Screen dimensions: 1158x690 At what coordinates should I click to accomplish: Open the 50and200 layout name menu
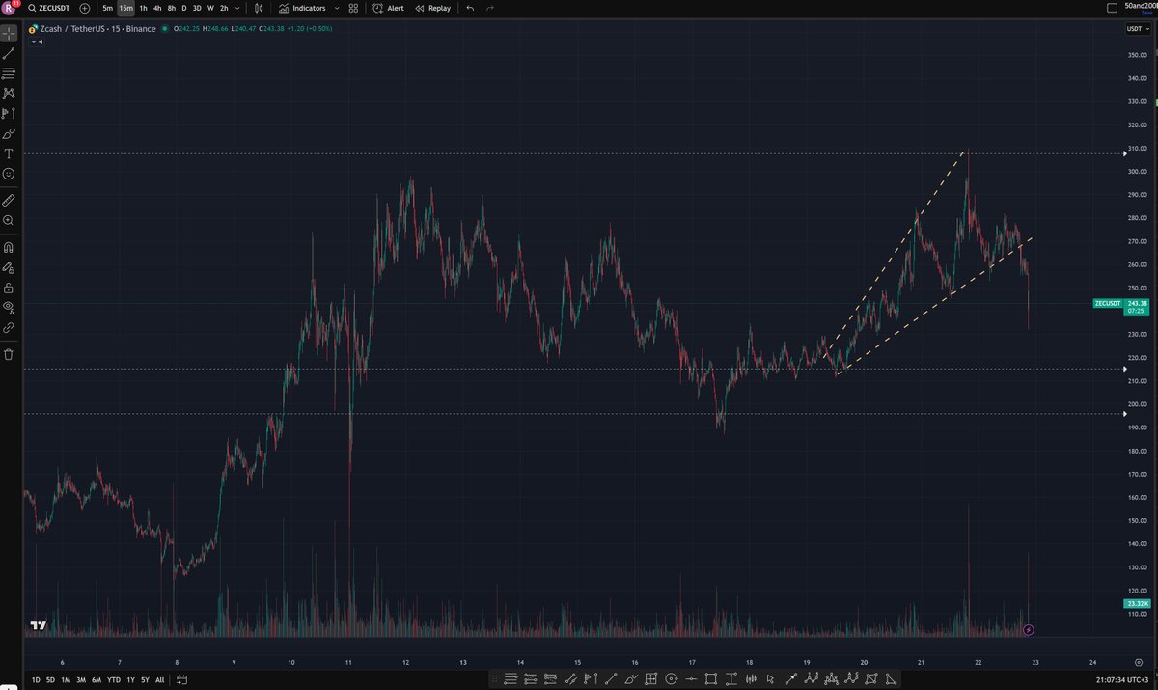pos(1141,6)
